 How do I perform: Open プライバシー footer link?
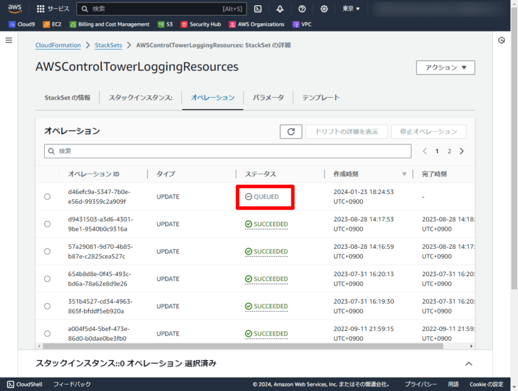(x=420, y=385)
